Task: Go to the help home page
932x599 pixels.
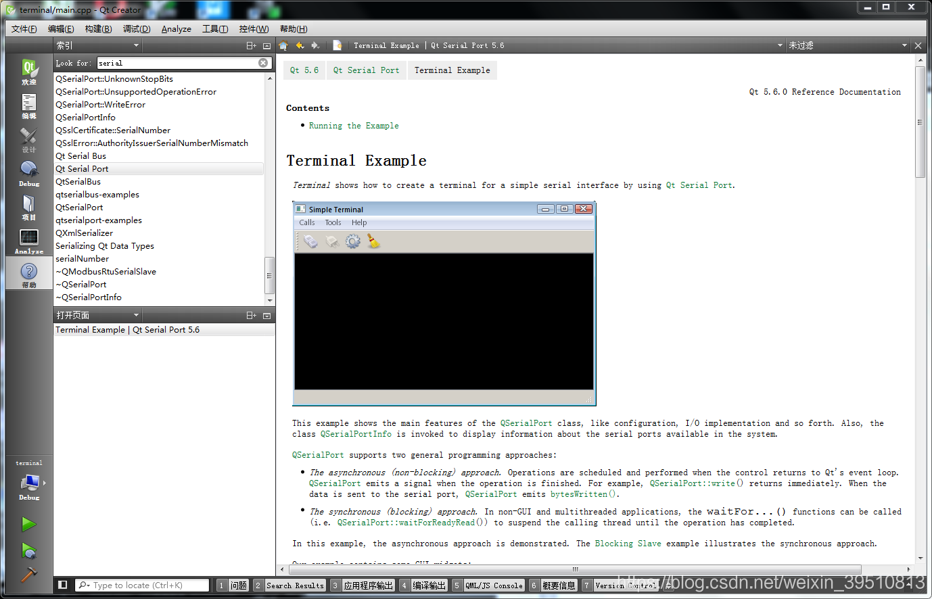Action: tap(283, 45)
